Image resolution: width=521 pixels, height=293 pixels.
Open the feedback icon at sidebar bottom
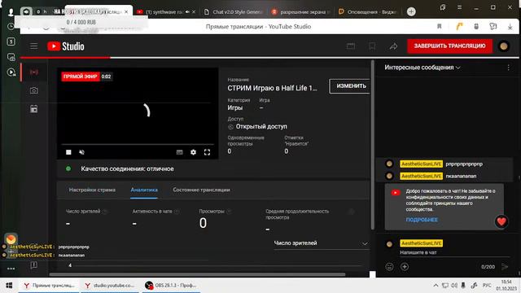click(x=34, y=265)
